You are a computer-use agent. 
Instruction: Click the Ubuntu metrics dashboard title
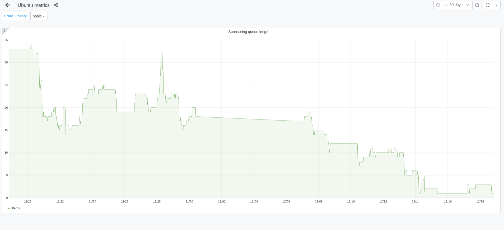pos(34,5)
